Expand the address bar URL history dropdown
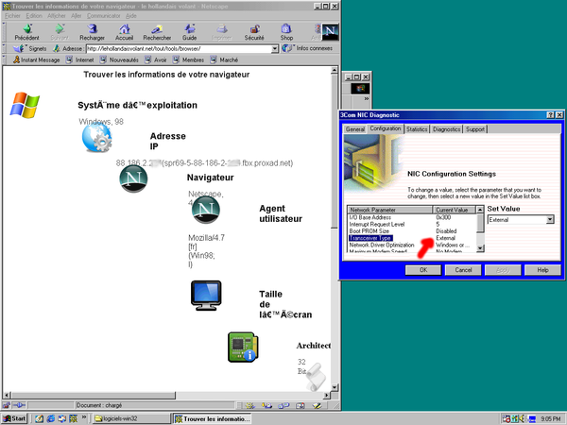The width and height of the screenshot is (567, 425). coord(275,48)
